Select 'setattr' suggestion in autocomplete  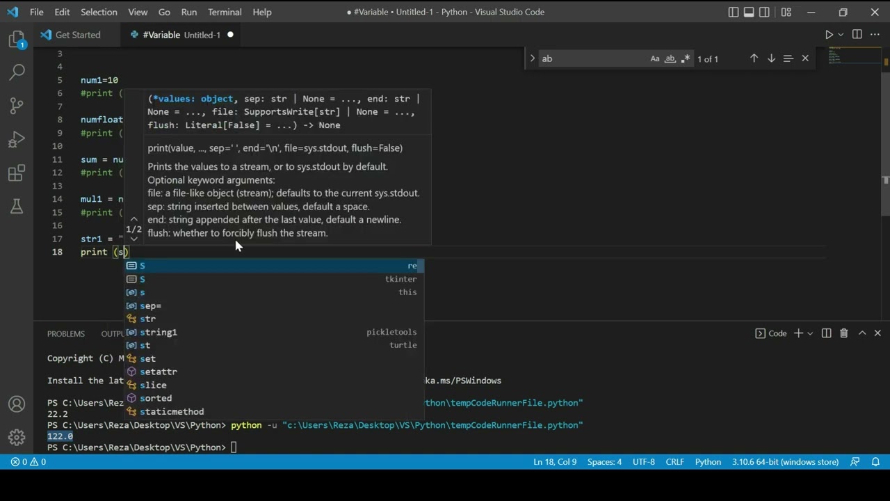[274, 372]
